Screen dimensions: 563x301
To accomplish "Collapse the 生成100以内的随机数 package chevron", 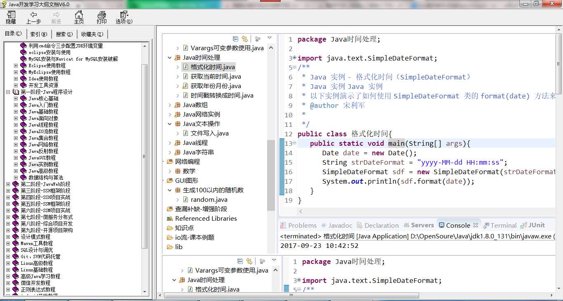I will pos(169,190).
